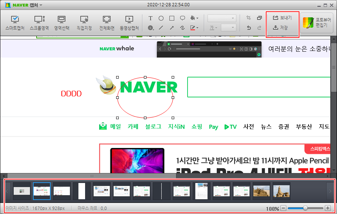Redo the undone edit
Image resolution: width=337 pixels, height=214 pixels.
[x=259, y=28]
